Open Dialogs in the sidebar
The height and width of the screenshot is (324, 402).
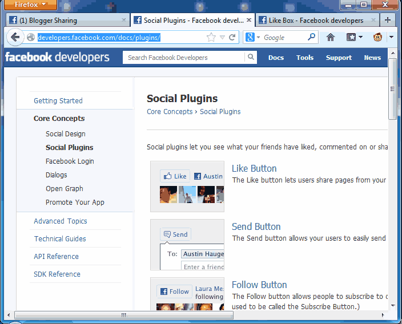(56, 175)
